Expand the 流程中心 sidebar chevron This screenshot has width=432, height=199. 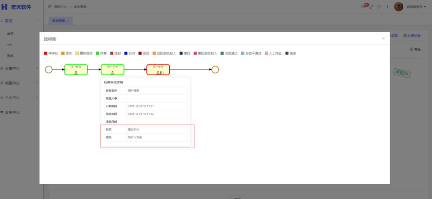pyautogui.click(x=37, y=83)
